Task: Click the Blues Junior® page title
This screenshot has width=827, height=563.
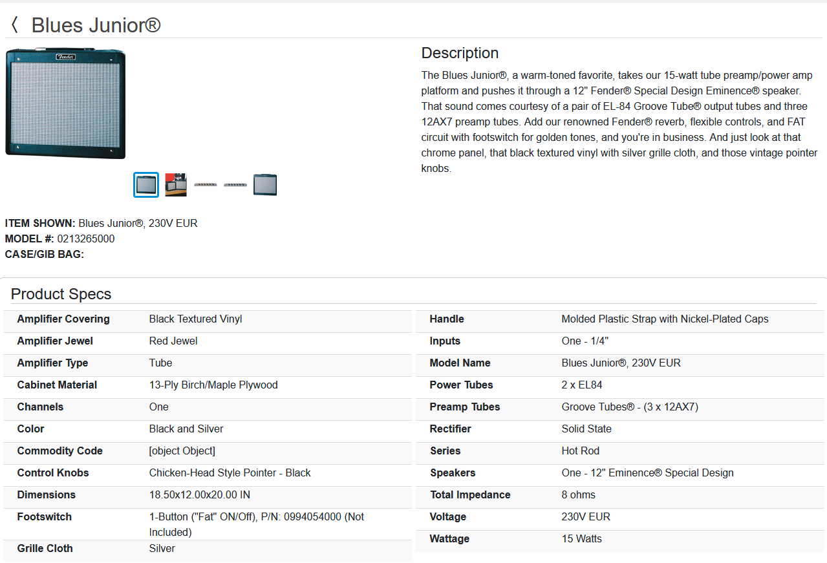Action: tap(96, 25)
